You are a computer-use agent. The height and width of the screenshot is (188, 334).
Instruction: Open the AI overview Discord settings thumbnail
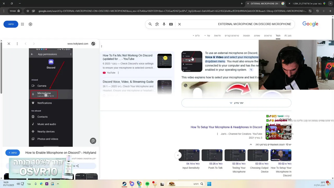pyautogui.click(x=192, y=61)
